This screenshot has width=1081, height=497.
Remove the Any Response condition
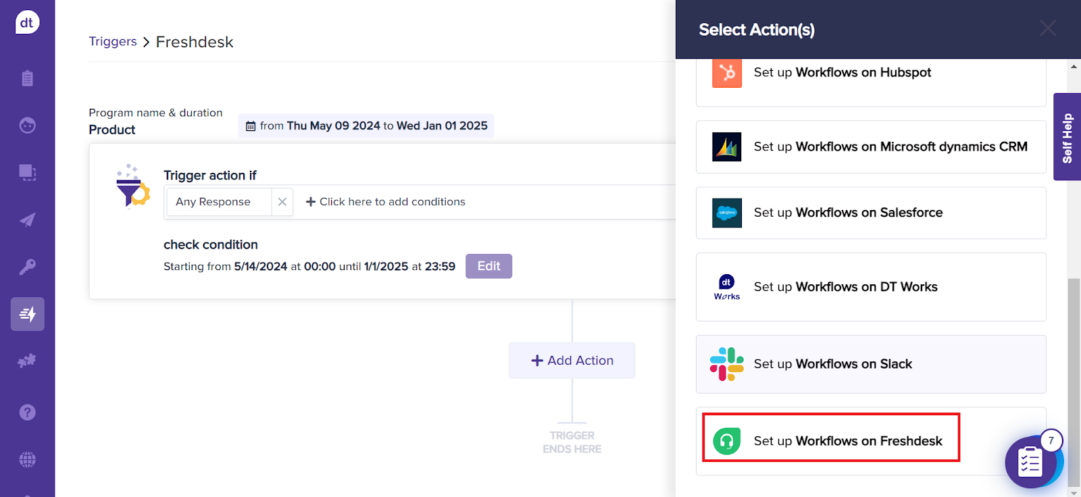[x=282, y=202]
